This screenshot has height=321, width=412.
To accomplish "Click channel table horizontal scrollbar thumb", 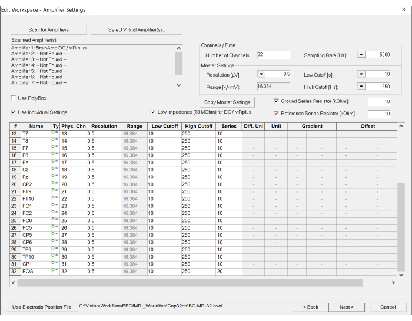I will tap(190, 283).
